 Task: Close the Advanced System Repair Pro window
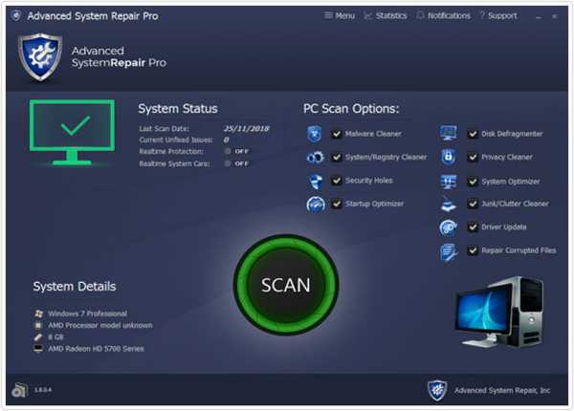click(x=555, y=16)
